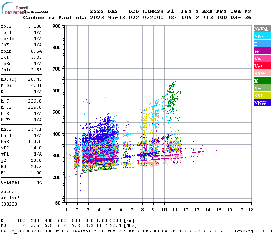The image size is (273, 234).
Task: Click the 5 MHz x-axis label
Action: click(x=110, y=210)
